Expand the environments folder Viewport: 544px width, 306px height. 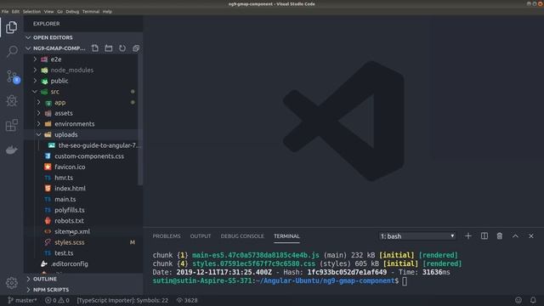[74, 124]
